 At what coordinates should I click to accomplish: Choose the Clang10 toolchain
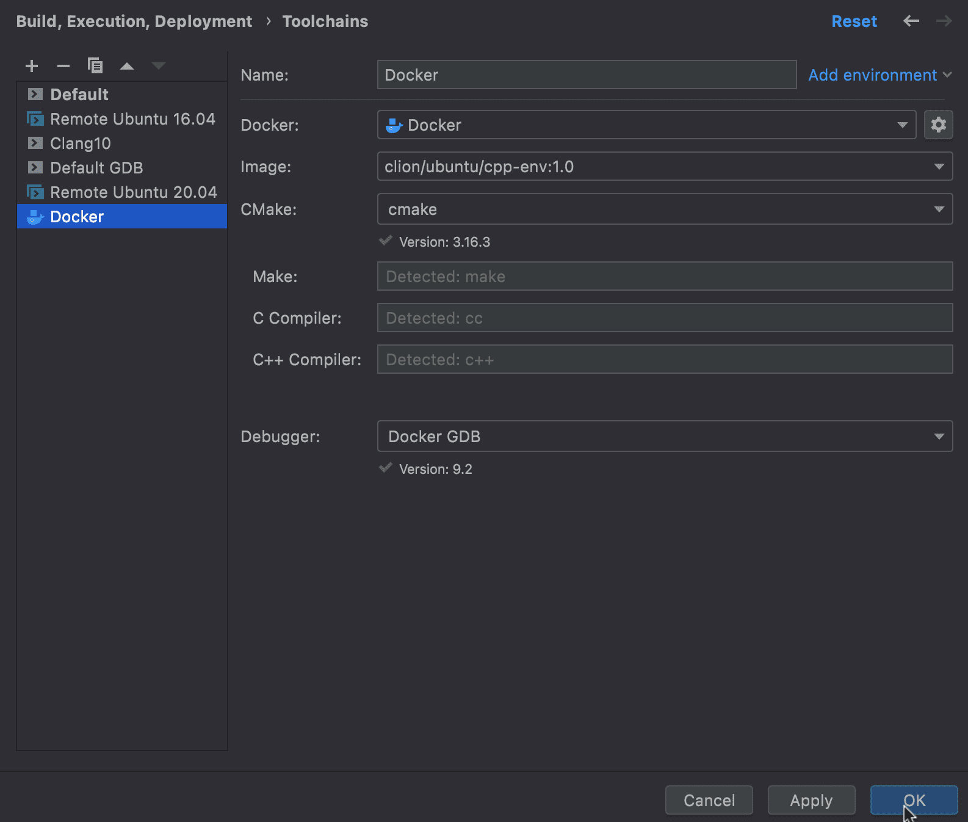point(122,144)
